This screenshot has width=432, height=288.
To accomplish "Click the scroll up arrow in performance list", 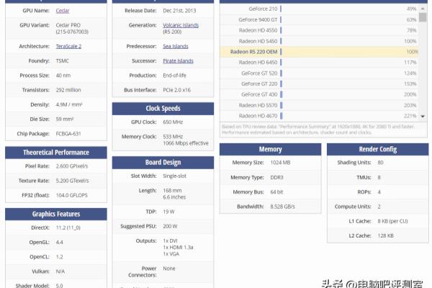I will tap(423, 9).
